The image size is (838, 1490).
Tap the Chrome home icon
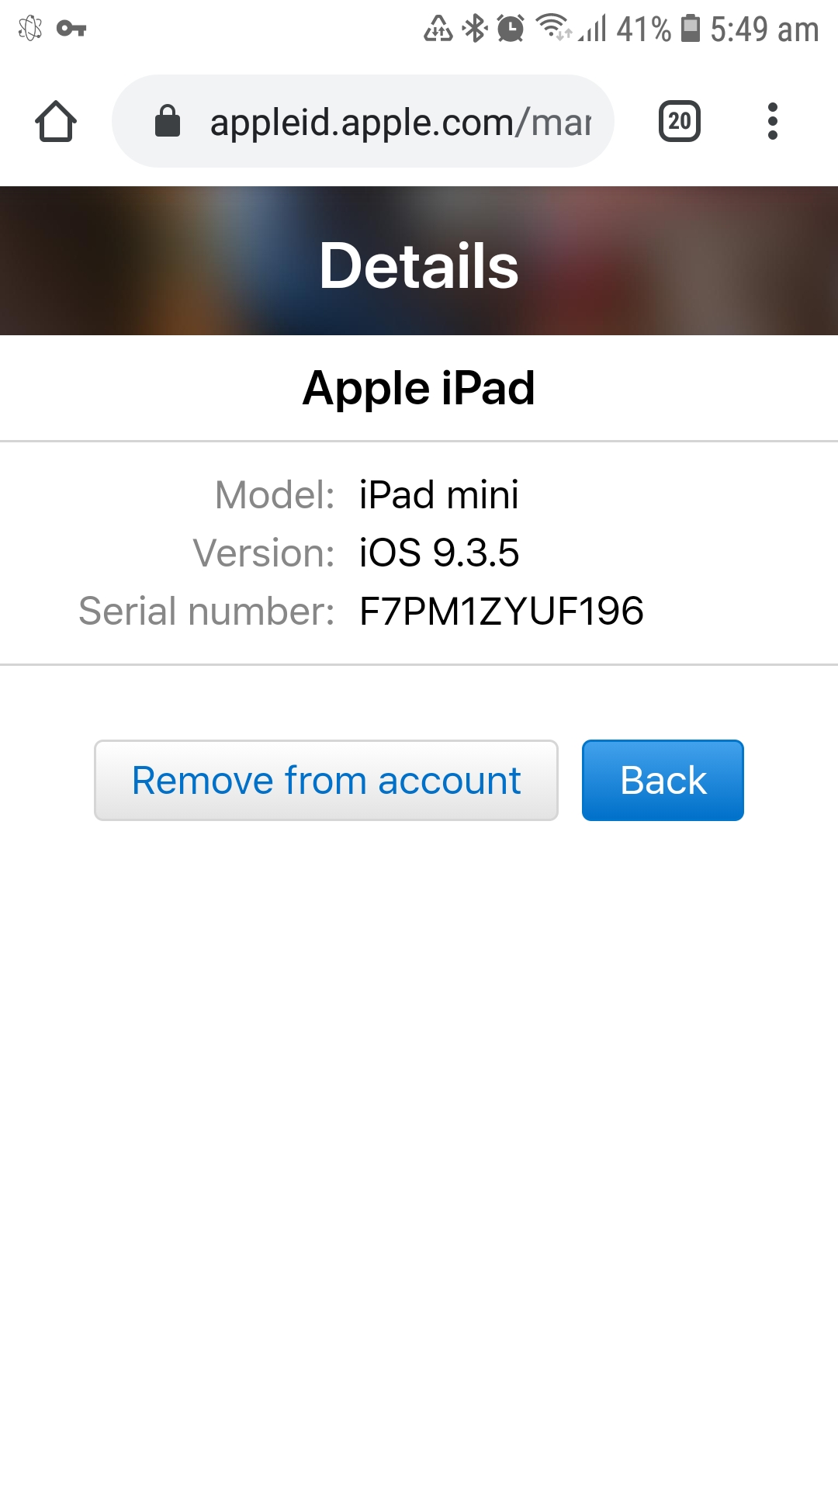point(56,121)
